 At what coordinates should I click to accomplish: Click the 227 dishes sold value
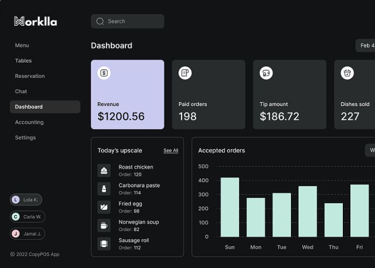coord(350,116)
